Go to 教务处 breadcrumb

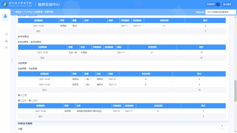pyautogui.click(x=18, y=12)
